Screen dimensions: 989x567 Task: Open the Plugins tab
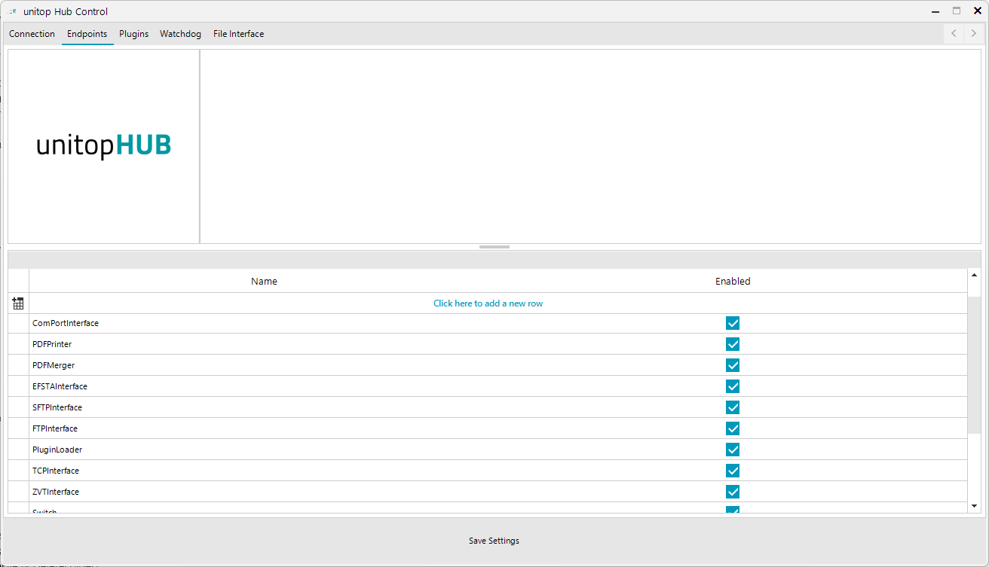click(133, 34)
